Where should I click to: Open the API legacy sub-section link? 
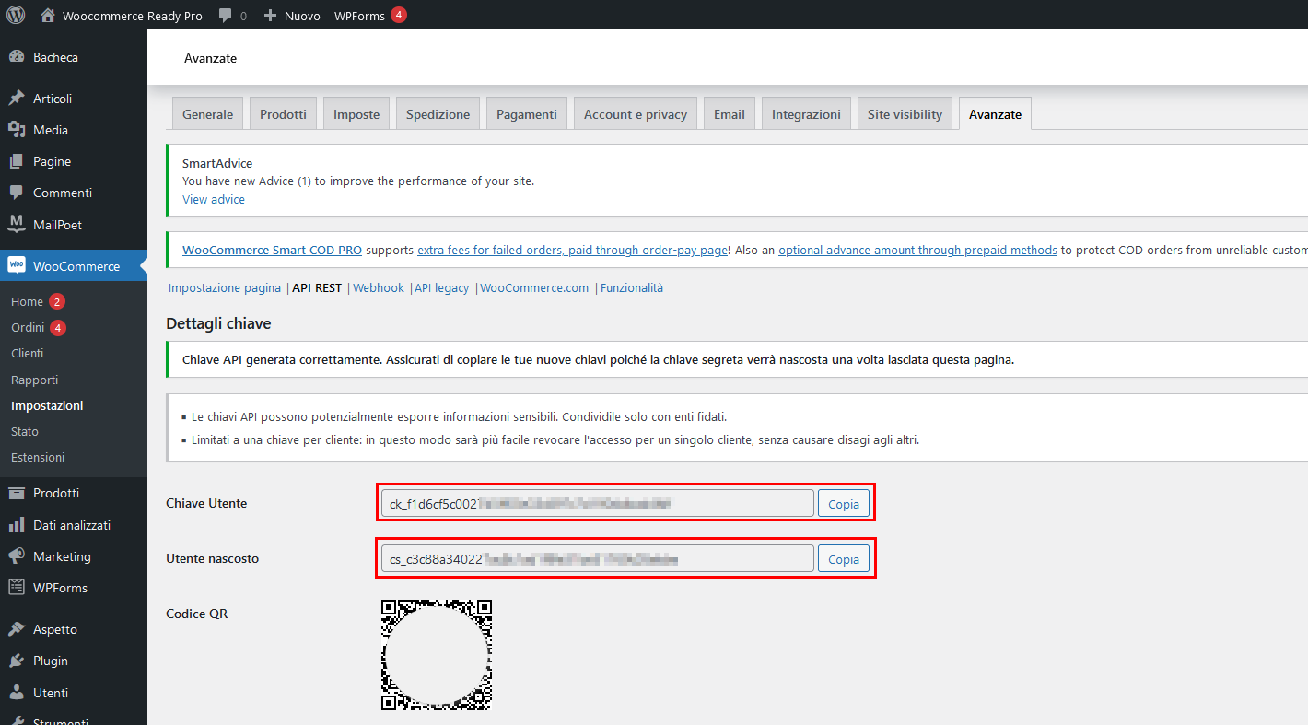[441, 287]
